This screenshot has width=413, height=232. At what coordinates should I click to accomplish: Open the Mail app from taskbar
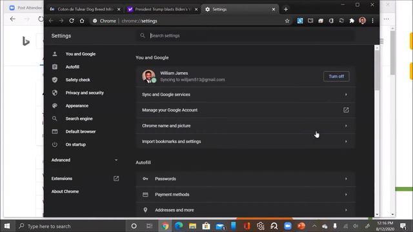220,226
